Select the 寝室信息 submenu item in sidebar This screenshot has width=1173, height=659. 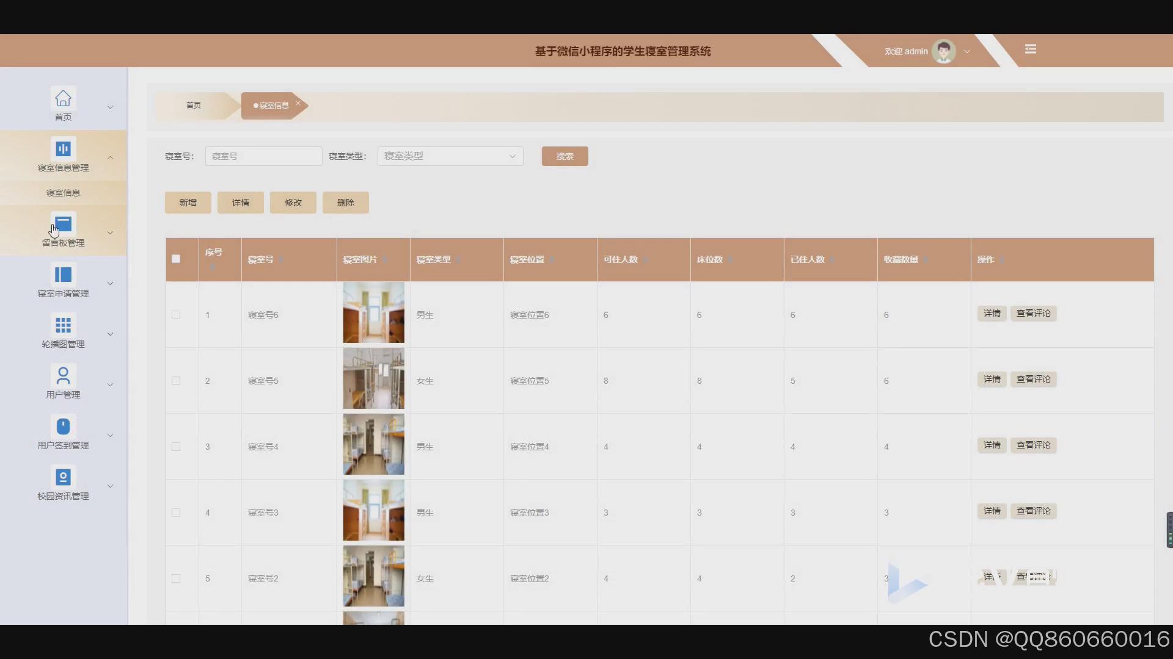point(63,193)
